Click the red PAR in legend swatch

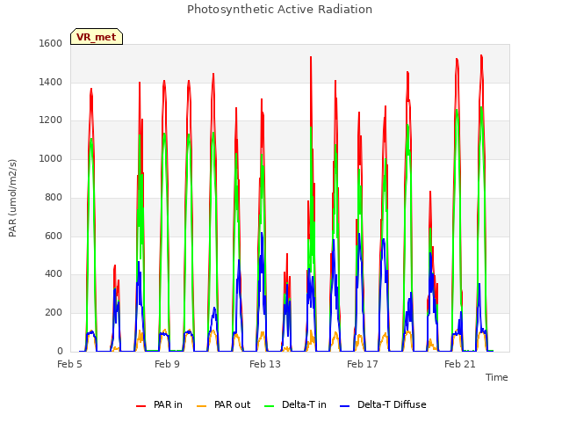click(x=140, y=406)
